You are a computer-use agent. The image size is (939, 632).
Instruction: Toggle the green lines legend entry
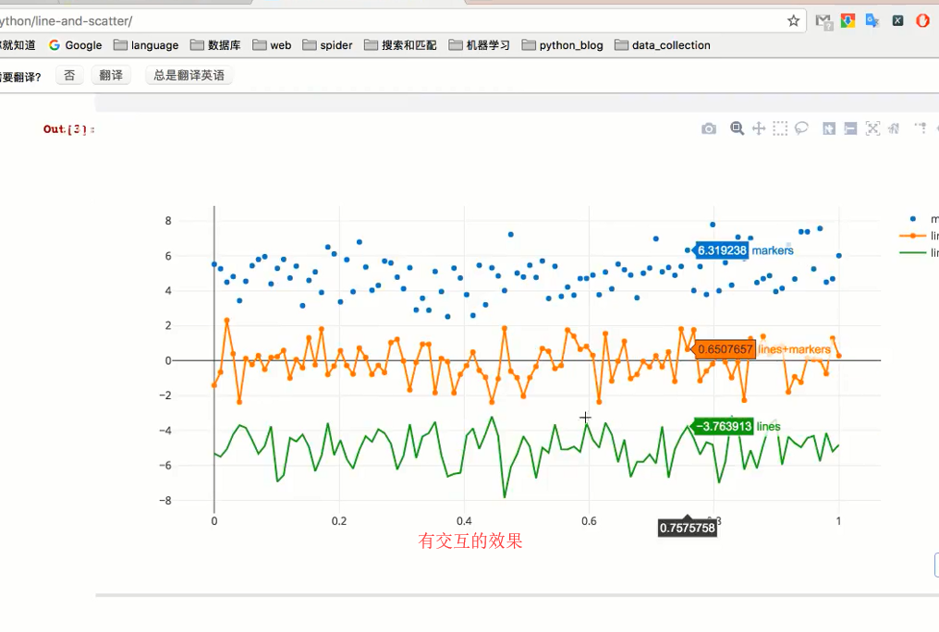click(x=920, y=252)
